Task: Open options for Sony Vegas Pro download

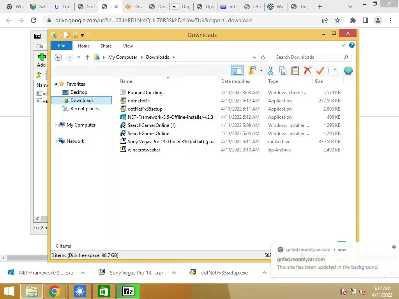Action: (x=174, y=273)
